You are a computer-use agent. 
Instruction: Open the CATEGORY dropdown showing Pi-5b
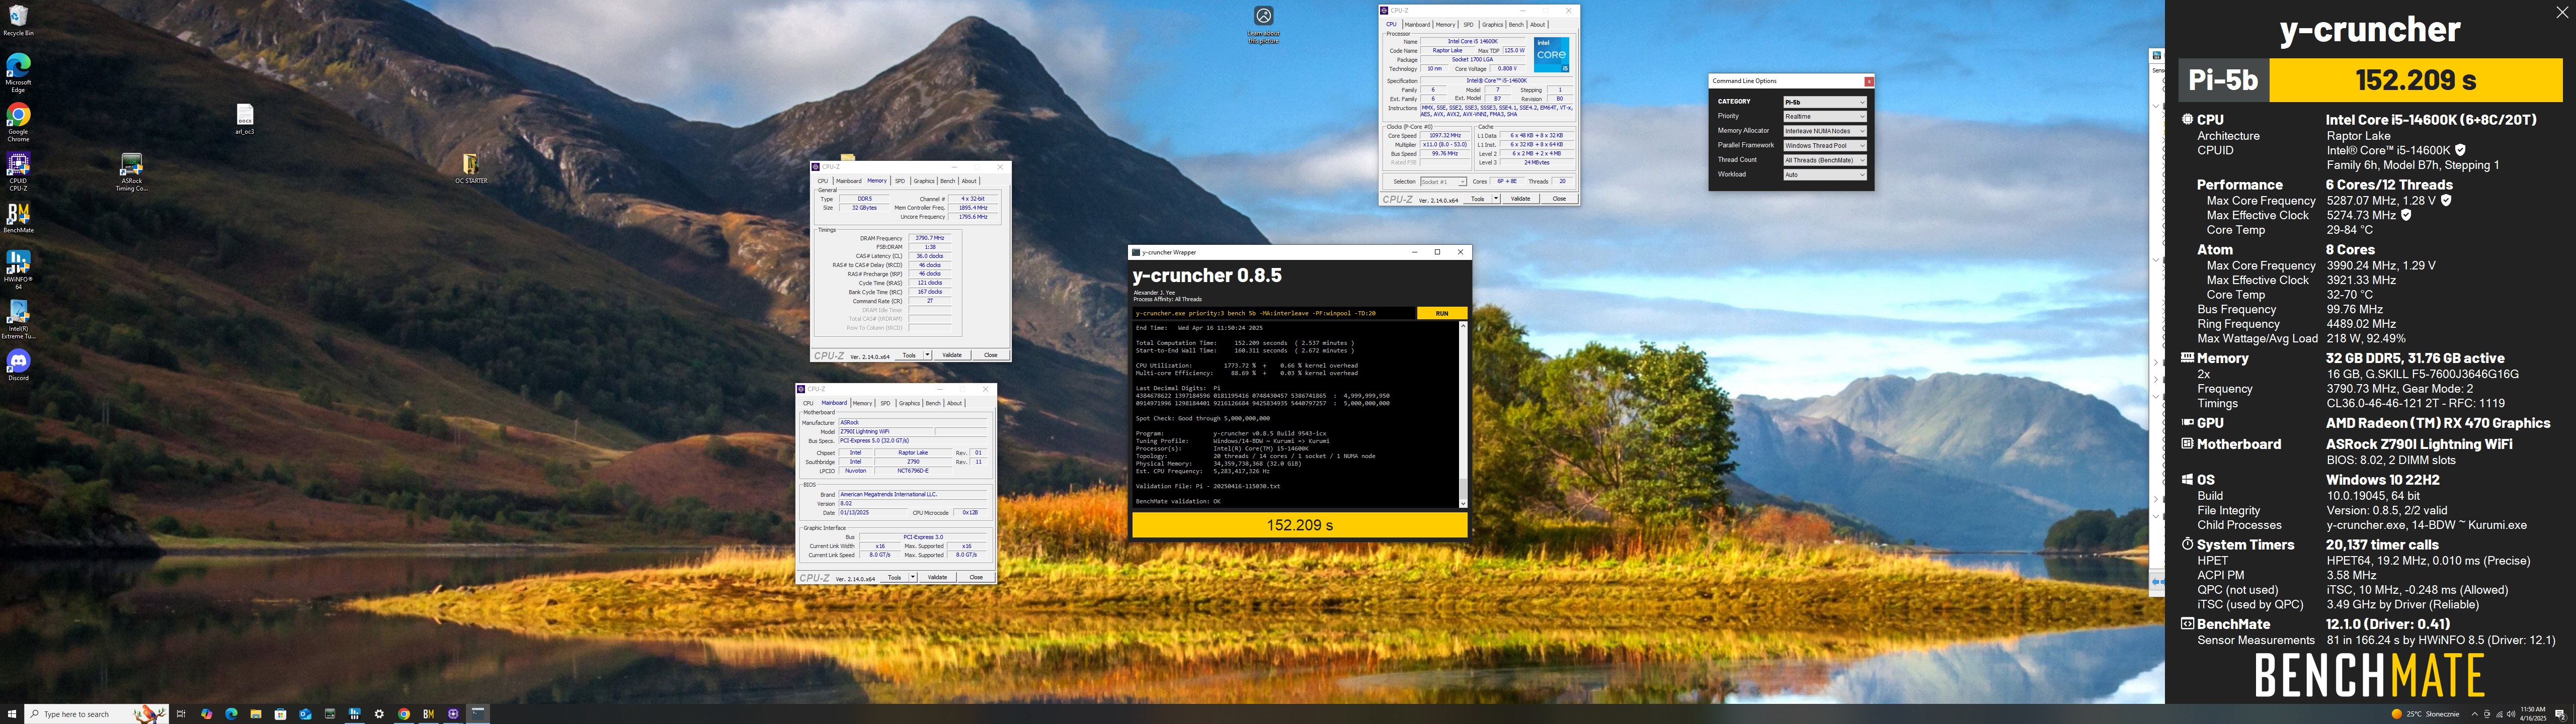1825,102
